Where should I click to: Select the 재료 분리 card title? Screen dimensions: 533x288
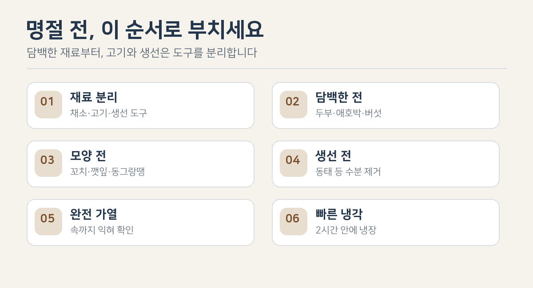click(94, 97)
